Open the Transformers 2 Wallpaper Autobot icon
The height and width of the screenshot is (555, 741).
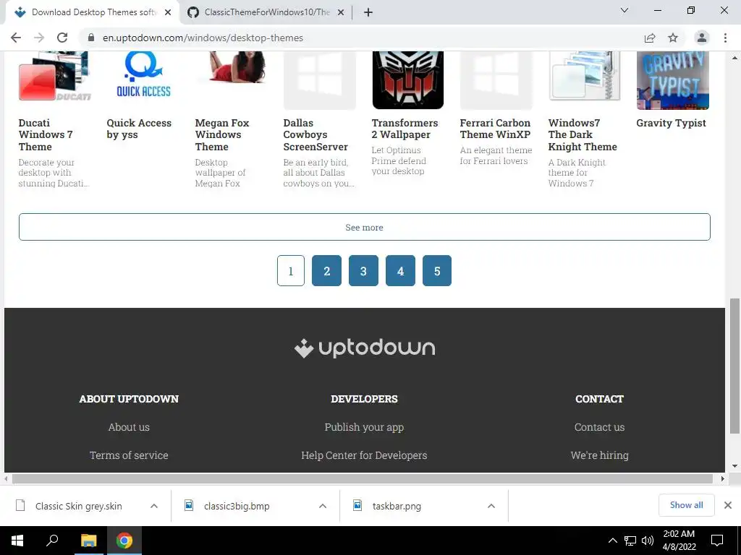tap(408, 80)
